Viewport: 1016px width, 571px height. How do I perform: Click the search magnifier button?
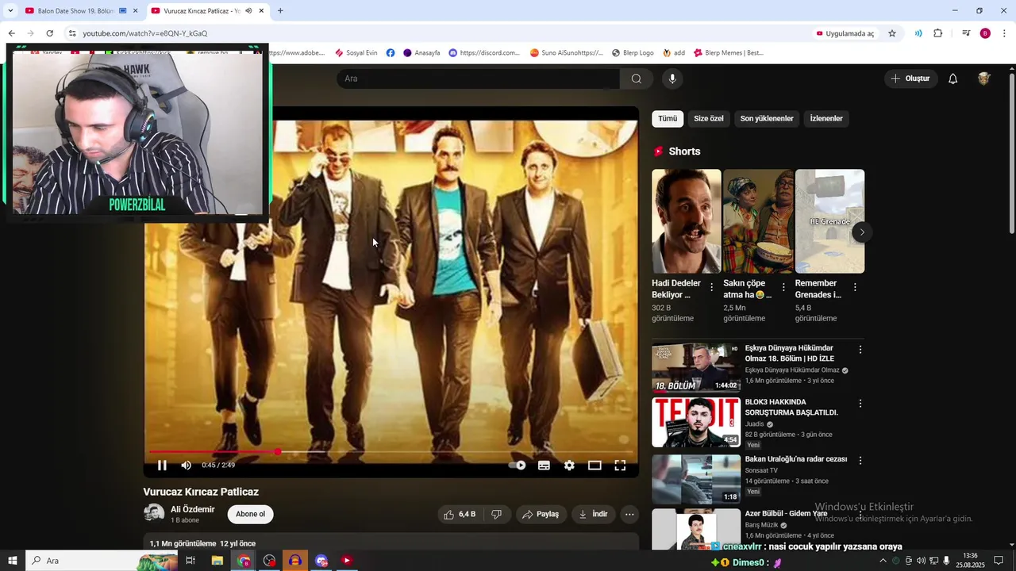(637, 79)
